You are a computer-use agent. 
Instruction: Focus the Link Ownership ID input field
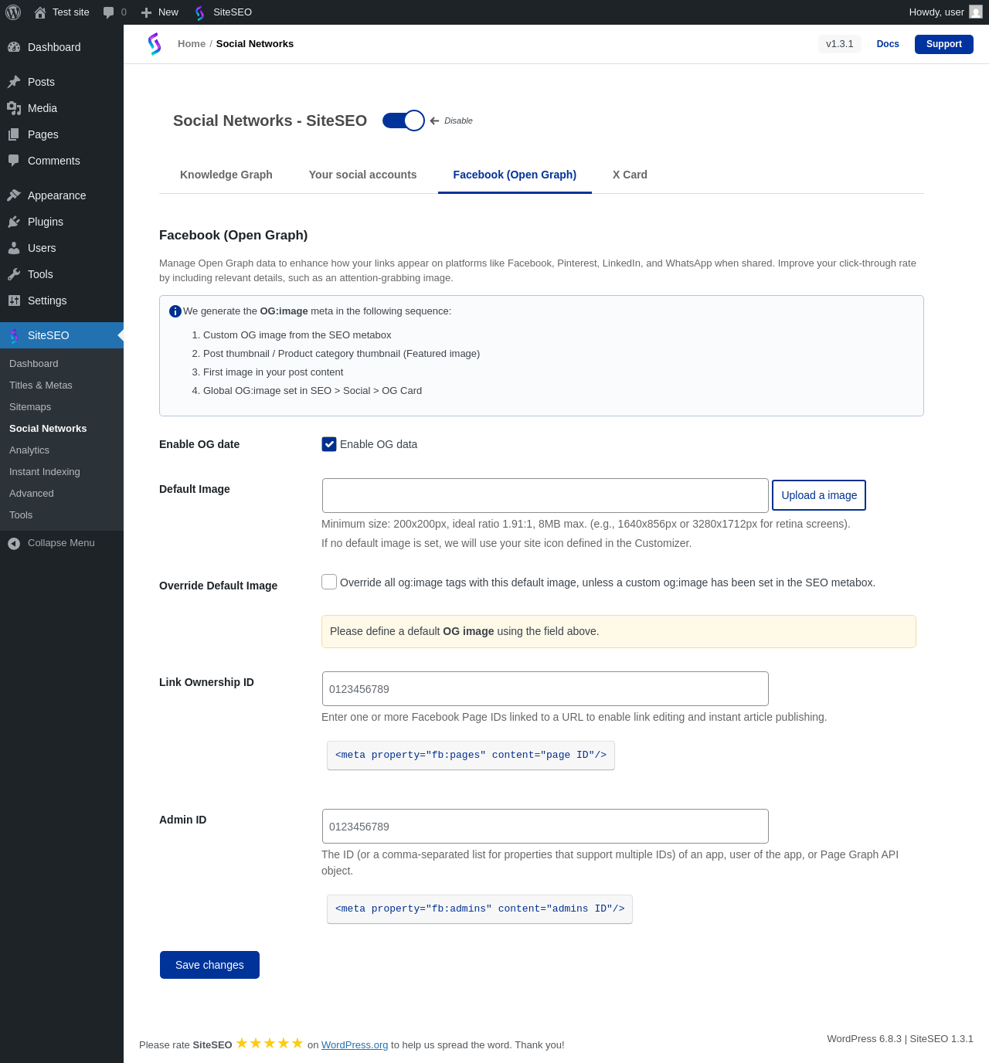545,689
